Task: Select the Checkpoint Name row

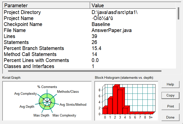Action: tap(23, 24)
